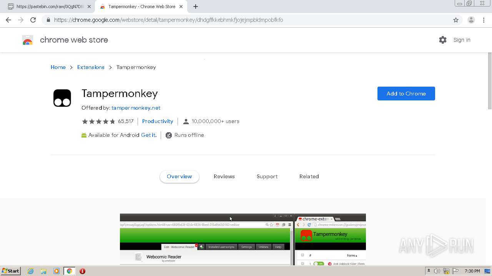Open the Overview tab
This screenshot has width=492, height=276.
pos(180,177)
